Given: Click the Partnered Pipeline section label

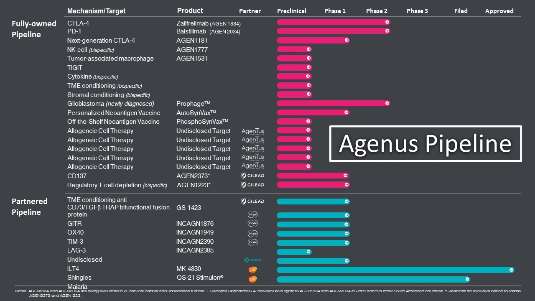Looking at the screenshot, I should (x=30, y=207).
